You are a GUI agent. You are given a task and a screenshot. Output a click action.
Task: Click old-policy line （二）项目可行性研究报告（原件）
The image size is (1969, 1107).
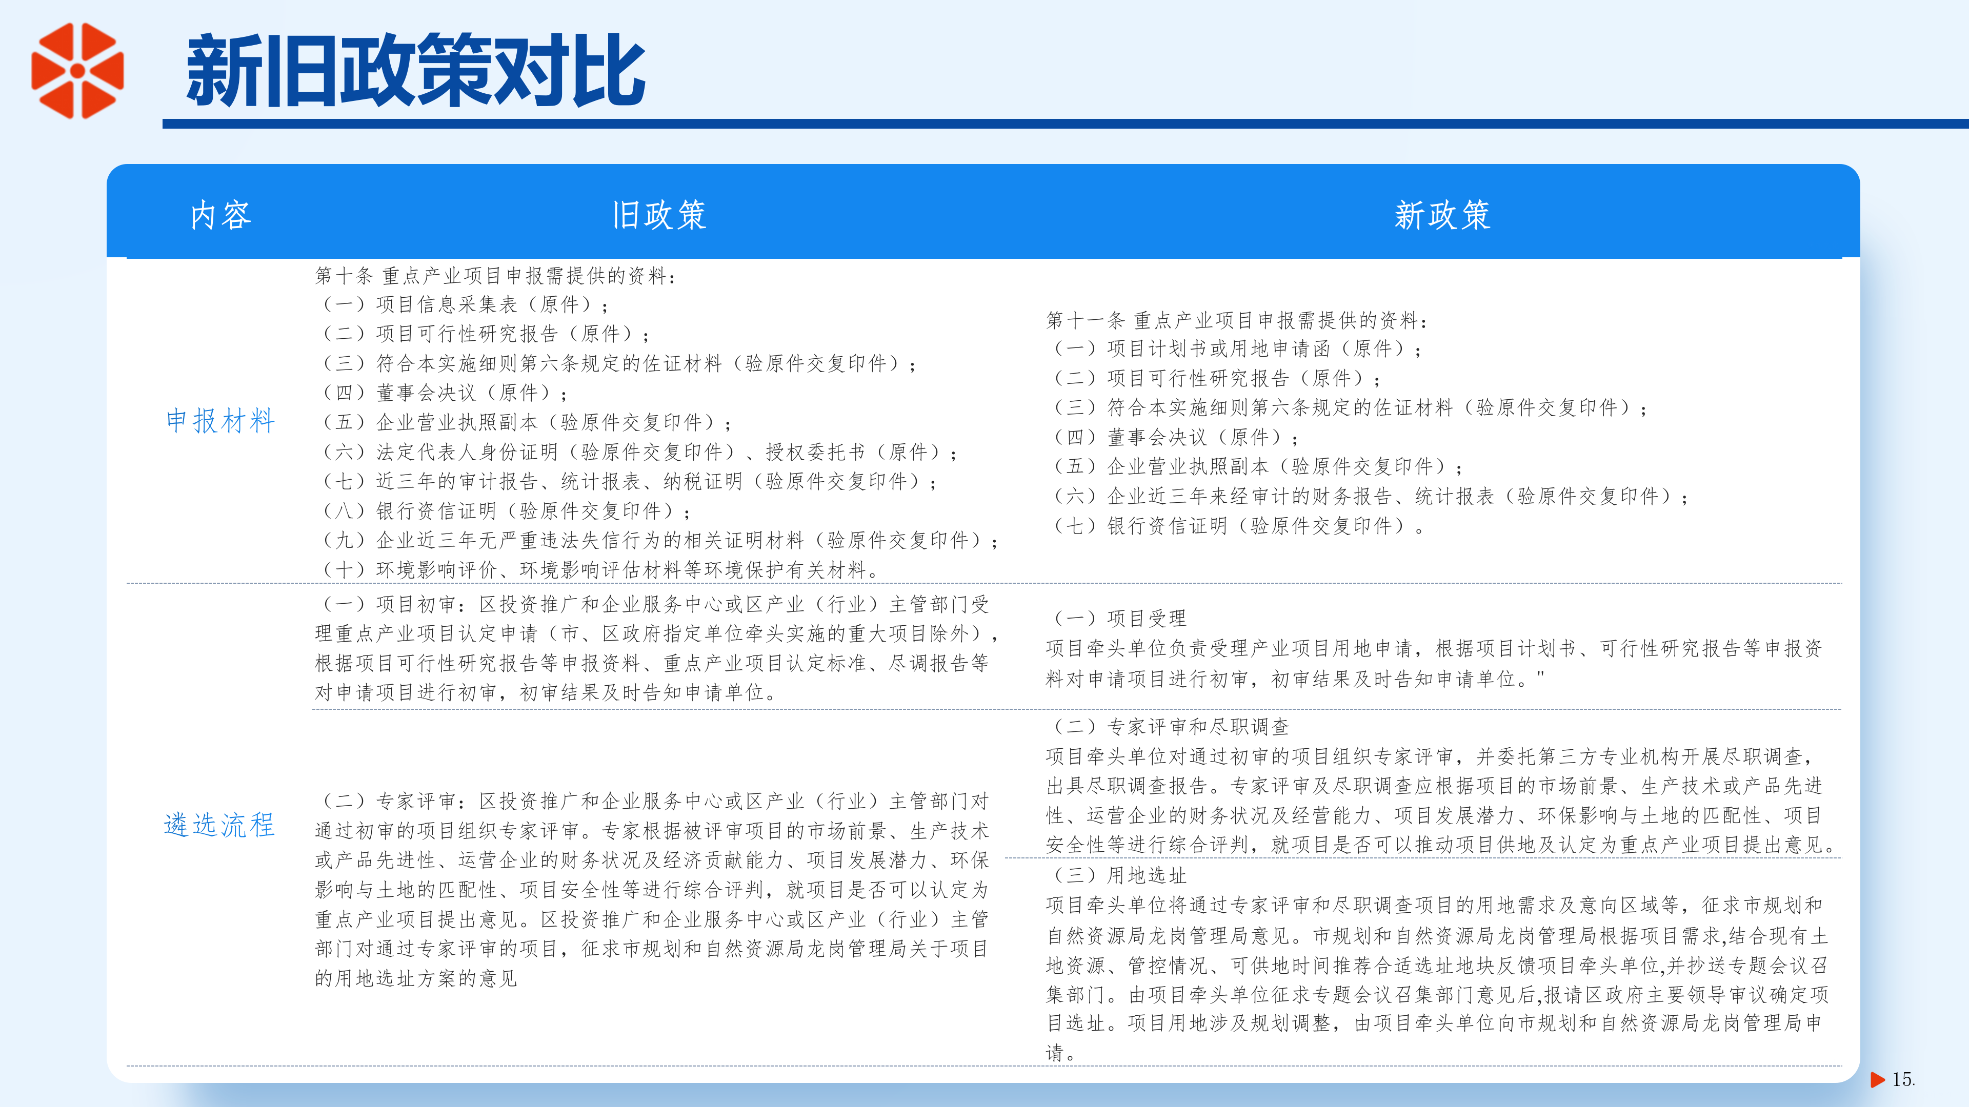[x=483, y=334]
